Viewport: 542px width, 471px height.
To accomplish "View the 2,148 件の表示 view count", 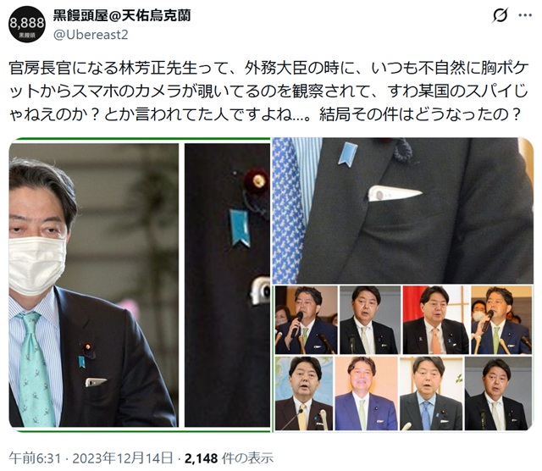I will click(x=229, y=458).
